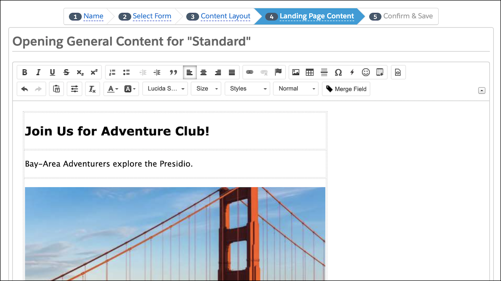This screenshot has width=501, height=281.
Task: Click the unlink icon
Action: tap(264, 72)
